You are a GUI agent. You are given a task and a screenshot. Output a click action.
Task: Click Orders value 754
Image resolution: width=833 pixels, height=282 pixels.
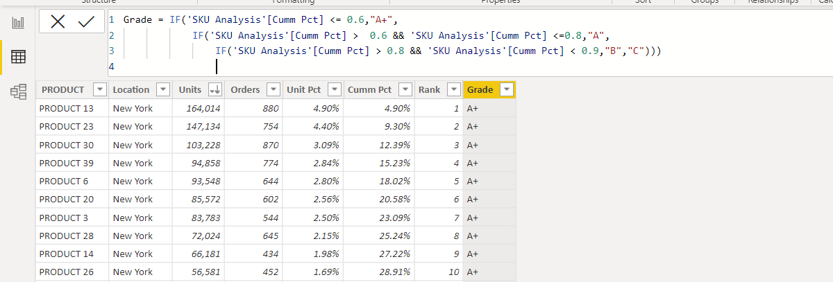pyautogui.click(x=271, y=126)
